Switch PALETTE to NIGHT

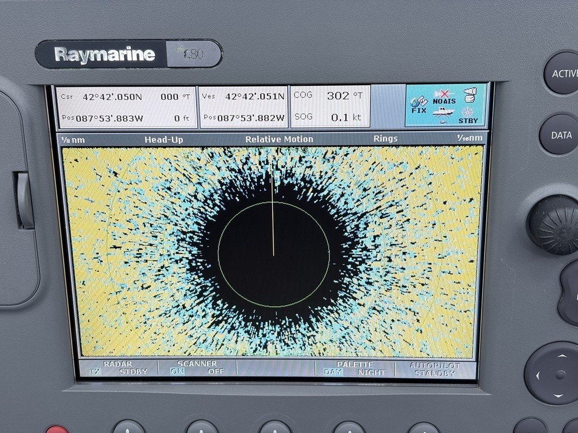[x=371, y=372]
